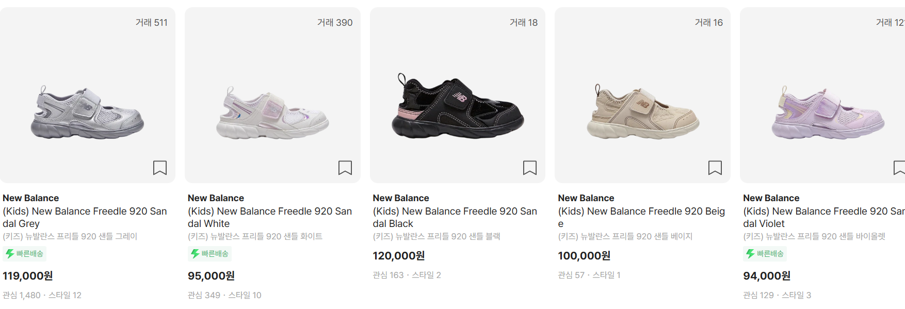Screen dimensions: 905x309
Task: Bookmark the Freedle 920 Beige product
Action: click(715, 167)
